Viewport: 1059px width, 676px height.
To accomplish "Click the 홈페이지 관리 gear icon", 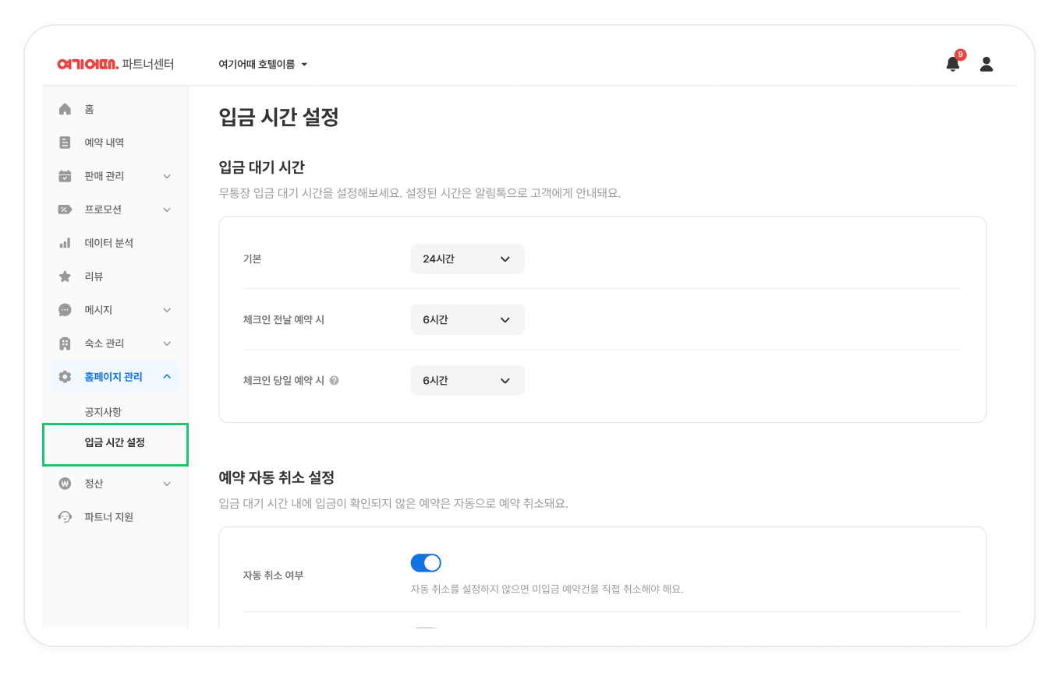I will [66, 377].
